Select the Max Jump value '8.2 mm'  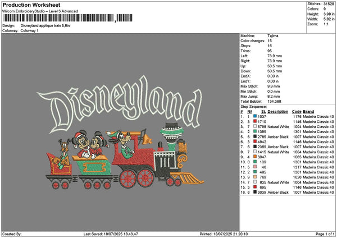[274, 97]
